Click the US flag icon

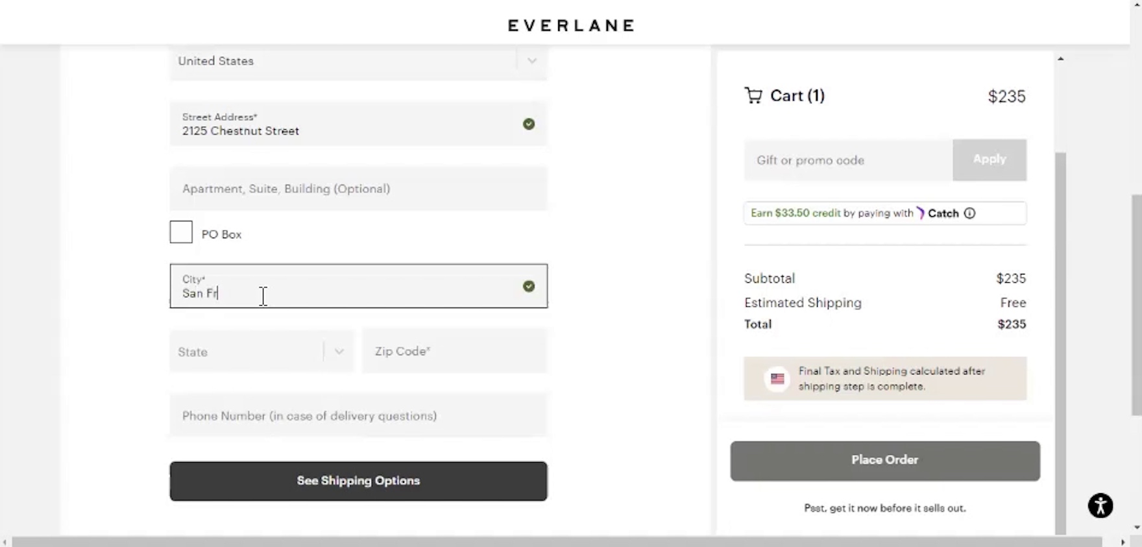pyautogui.click(x=777, y=379)
